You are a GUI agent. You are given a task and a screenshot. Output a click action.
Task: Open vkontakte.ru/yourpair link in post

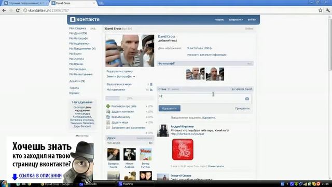(x=187, y=134)
